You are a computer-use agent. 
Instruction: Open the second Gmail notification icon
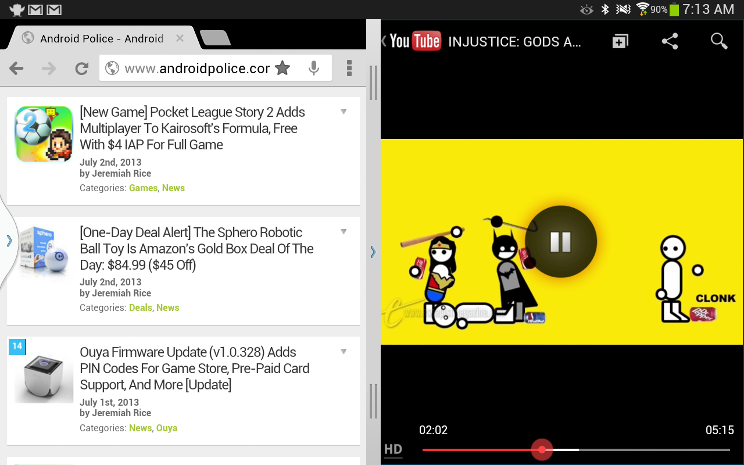click(54, 10)
